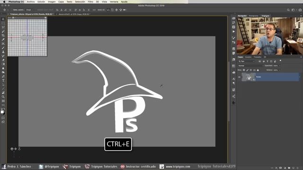Swap foreground and background colors
303x170 pixels.
[4, 109]
